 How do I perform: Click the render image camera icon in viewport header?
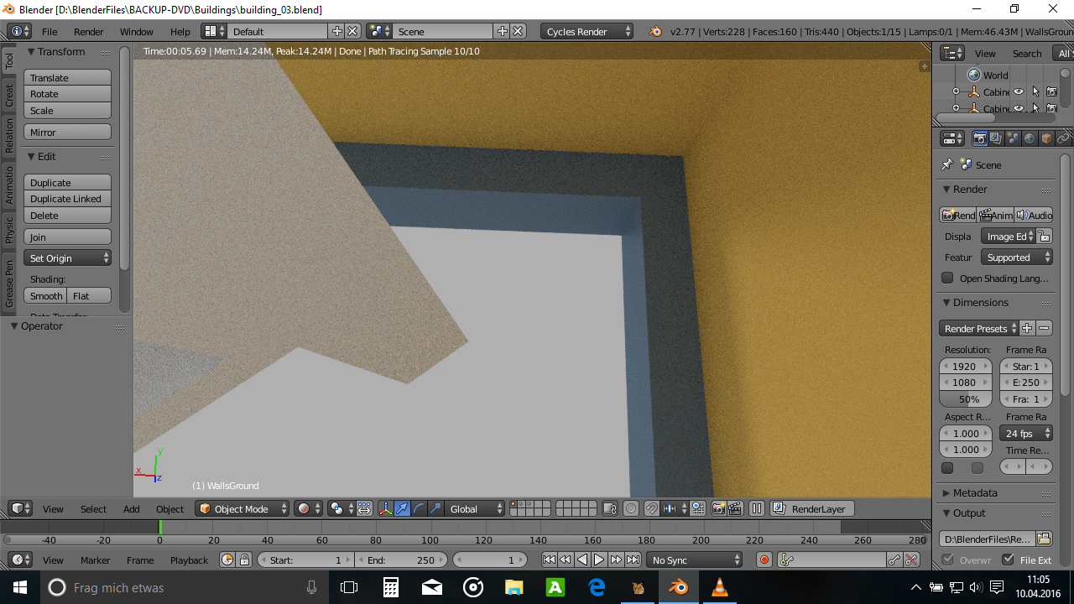[x=718, y=508]
